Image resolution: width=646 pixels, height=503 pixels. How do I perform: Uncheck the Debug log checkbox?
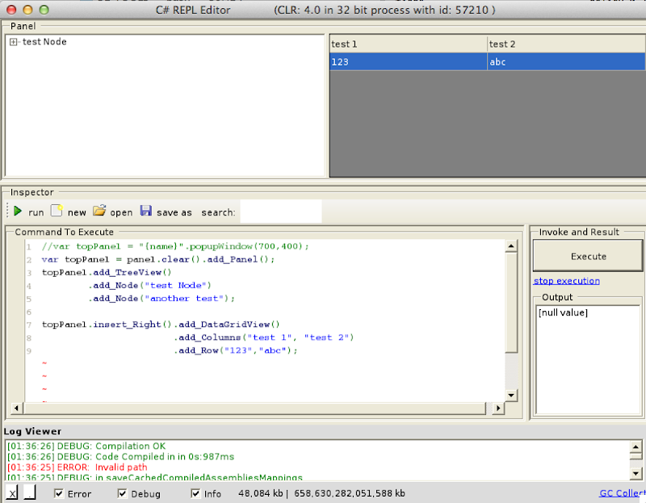pyautogui.click(x=123, y=493)
